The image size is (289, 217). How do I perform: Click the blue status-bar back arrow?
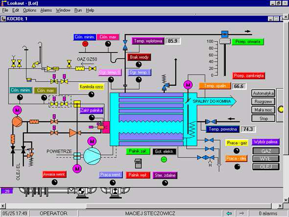click(x=229, y=213)
